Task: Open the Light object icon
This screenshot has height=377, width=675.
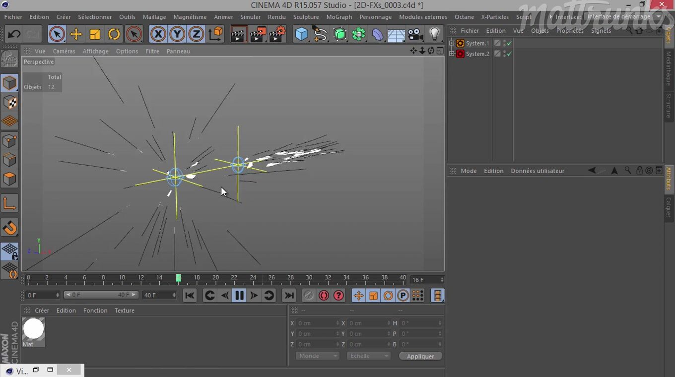Action: coord(434,34)
